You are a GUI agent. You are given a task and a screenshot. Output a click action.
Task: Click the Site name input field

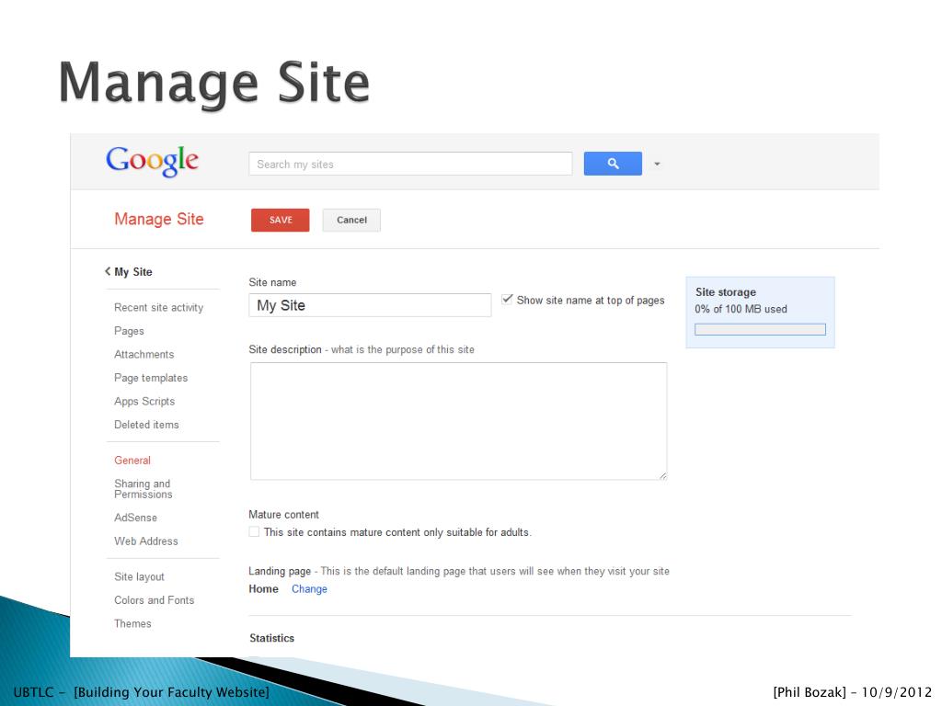[370, 305]
